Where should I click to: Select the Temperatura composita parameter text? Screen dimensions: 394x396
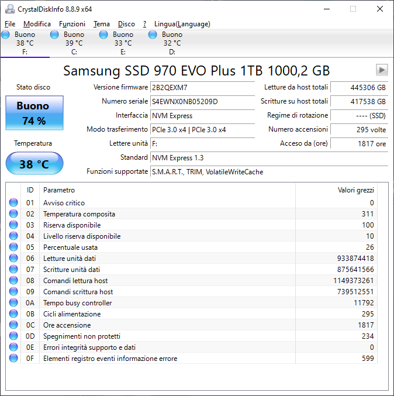point(79,214)
